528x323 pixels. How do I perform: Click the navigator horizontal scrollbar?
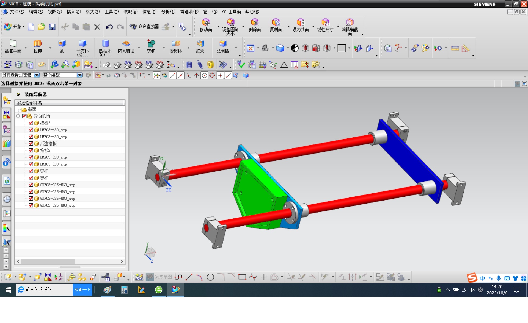[48, 261]
